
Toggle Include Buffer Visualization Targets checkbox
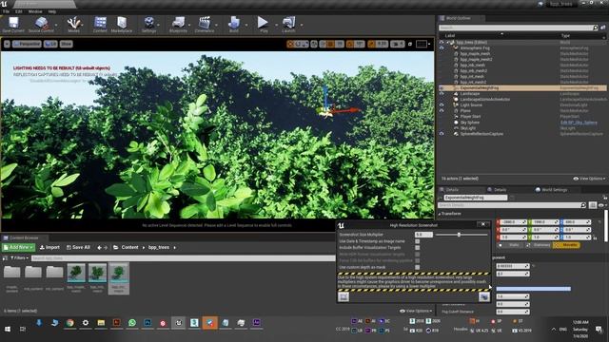417,247
